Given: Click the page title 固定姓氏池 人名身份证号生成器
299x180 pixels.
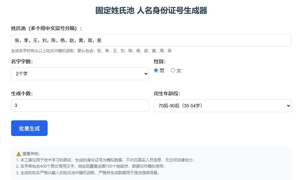Looking at the screenshot, I should point(151,10).
